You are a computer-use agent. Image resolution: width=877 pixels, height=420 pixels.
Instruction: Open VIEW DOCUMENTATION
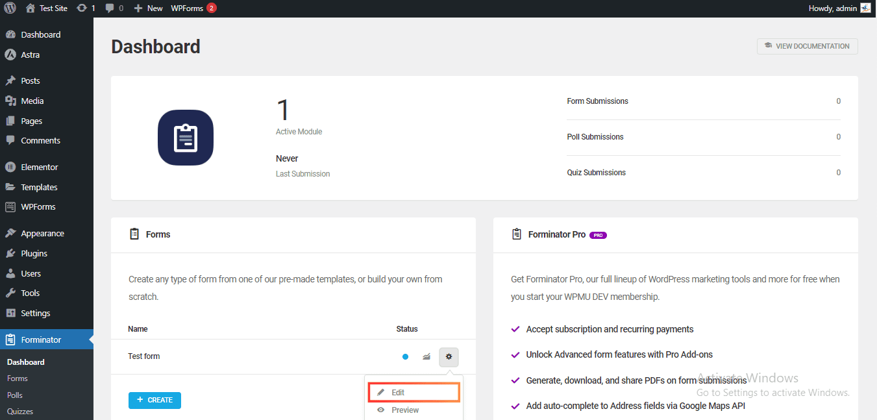coord(807,46)
